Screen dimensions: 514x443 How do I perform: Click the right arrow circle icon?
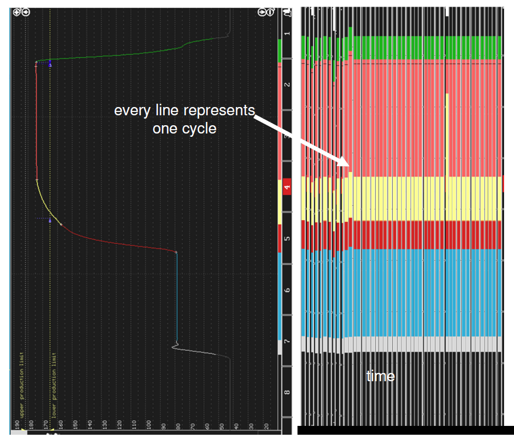coord(262,13)
